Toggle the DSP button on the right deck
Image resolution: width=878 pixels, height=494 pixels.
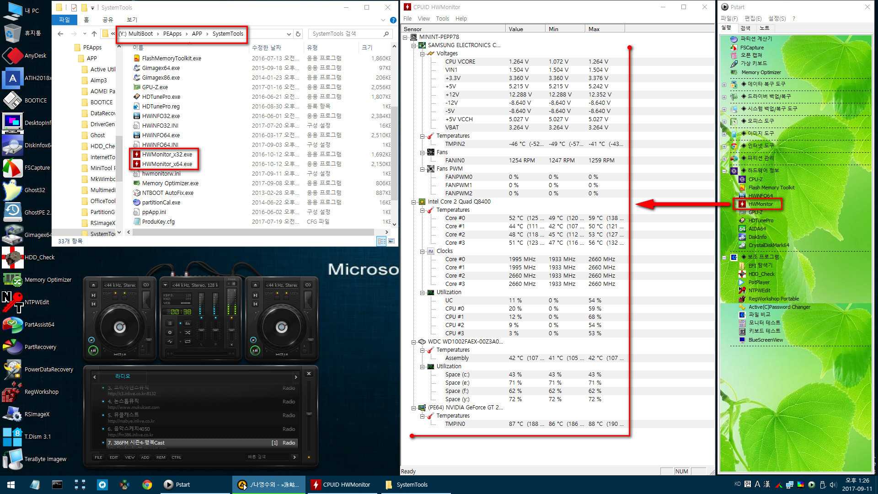click(x=277, y=298)
